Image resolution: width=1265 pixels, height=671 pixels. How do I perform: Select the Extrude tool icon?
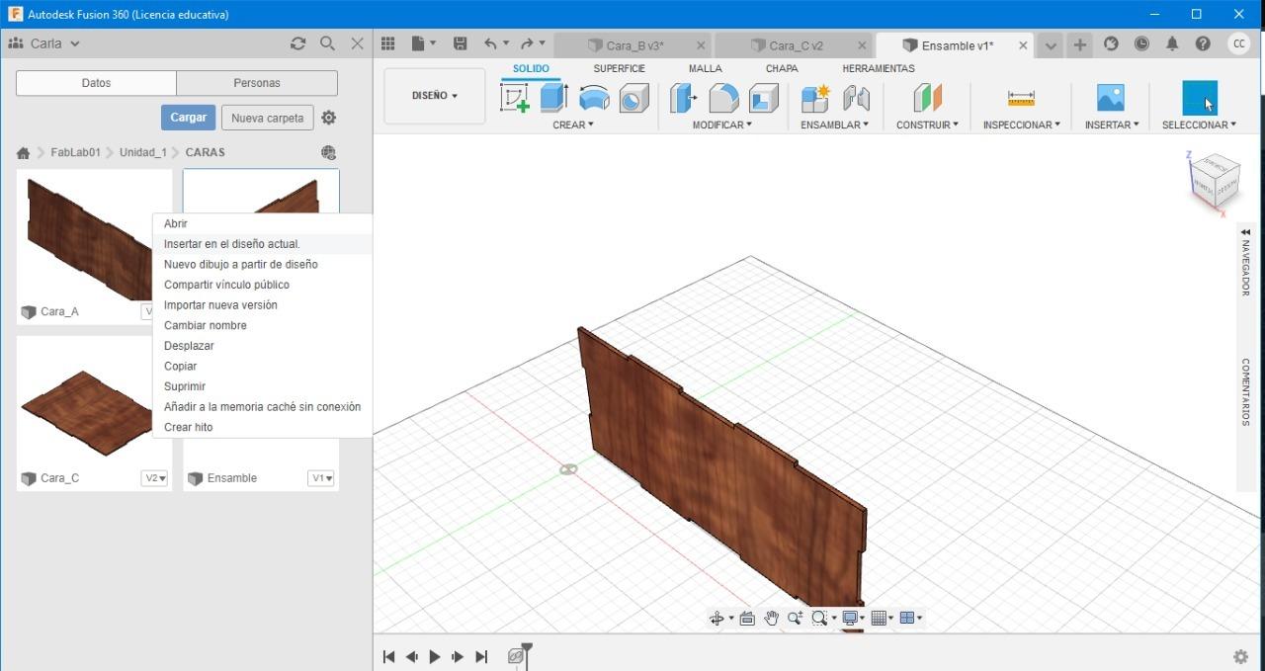pos(553,98)
